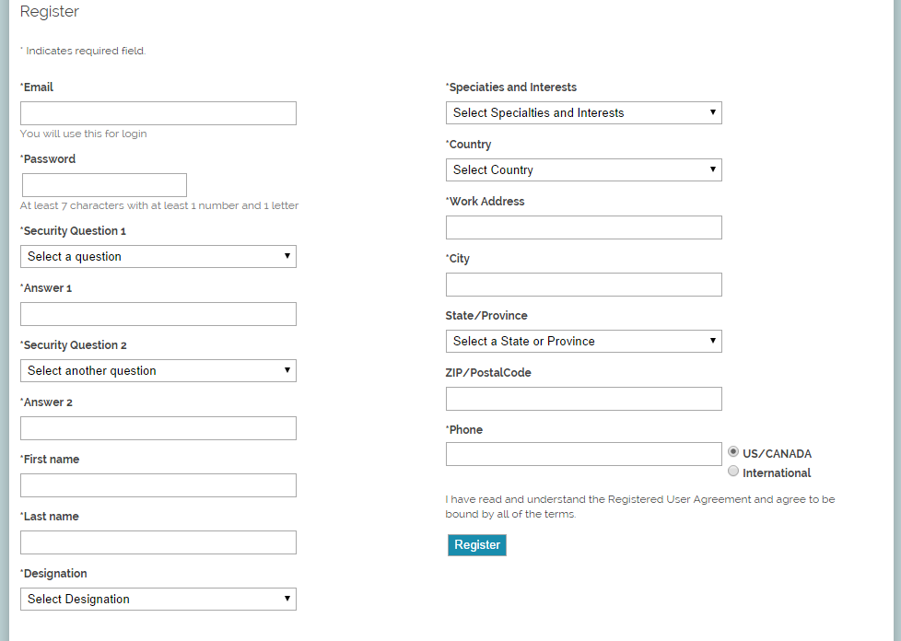Click the Email input field
Viewport: 901px width, 641px height.
tap(158, 113)
